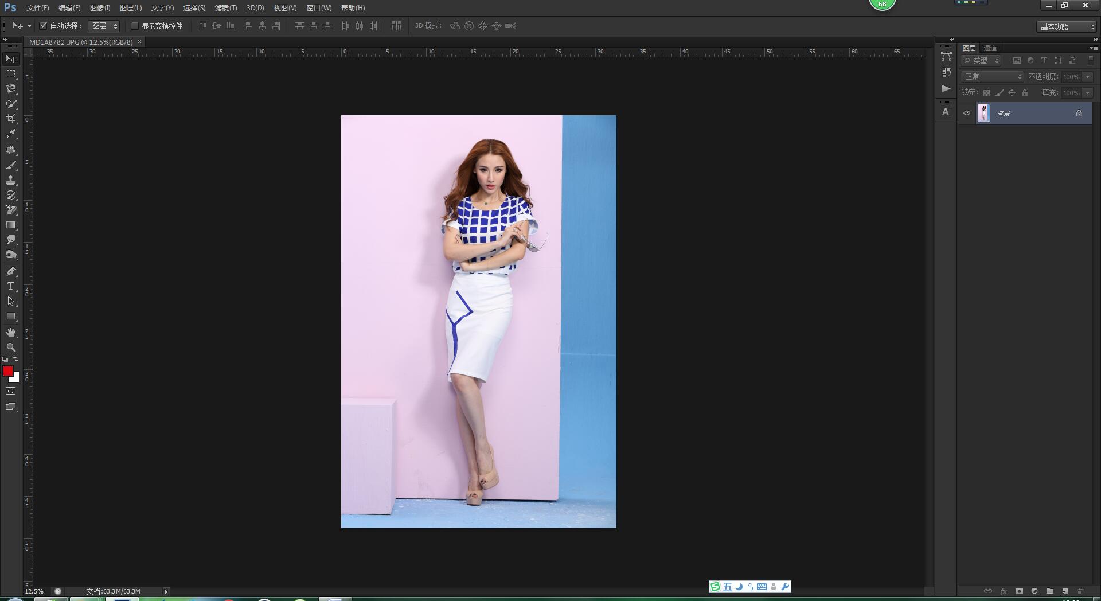Viewport: 1101px width, 601px height.
Task: Select the Move tool in toolbox
Action: tap(11, 59)
